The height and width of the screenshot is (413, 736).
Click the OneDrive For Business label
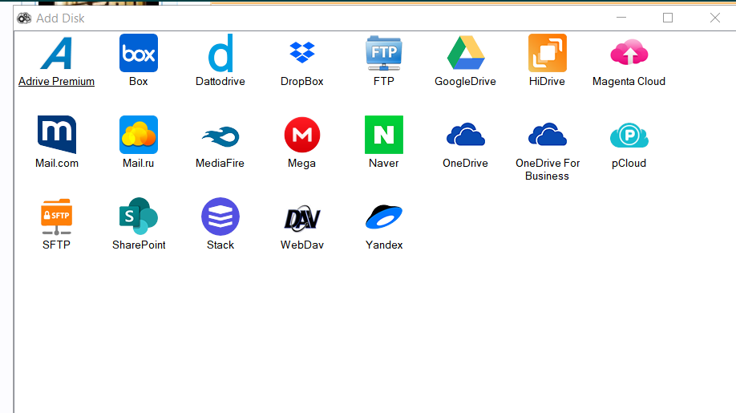click(x=548, y=169)
